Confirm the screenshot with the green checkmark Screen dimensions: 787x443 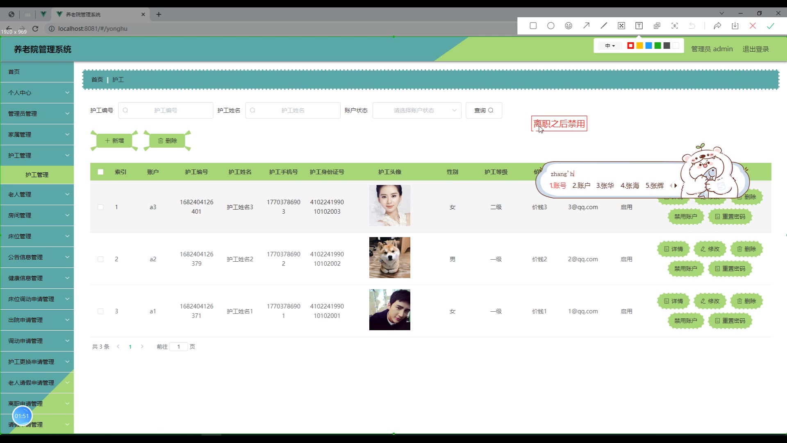[770, 26]
